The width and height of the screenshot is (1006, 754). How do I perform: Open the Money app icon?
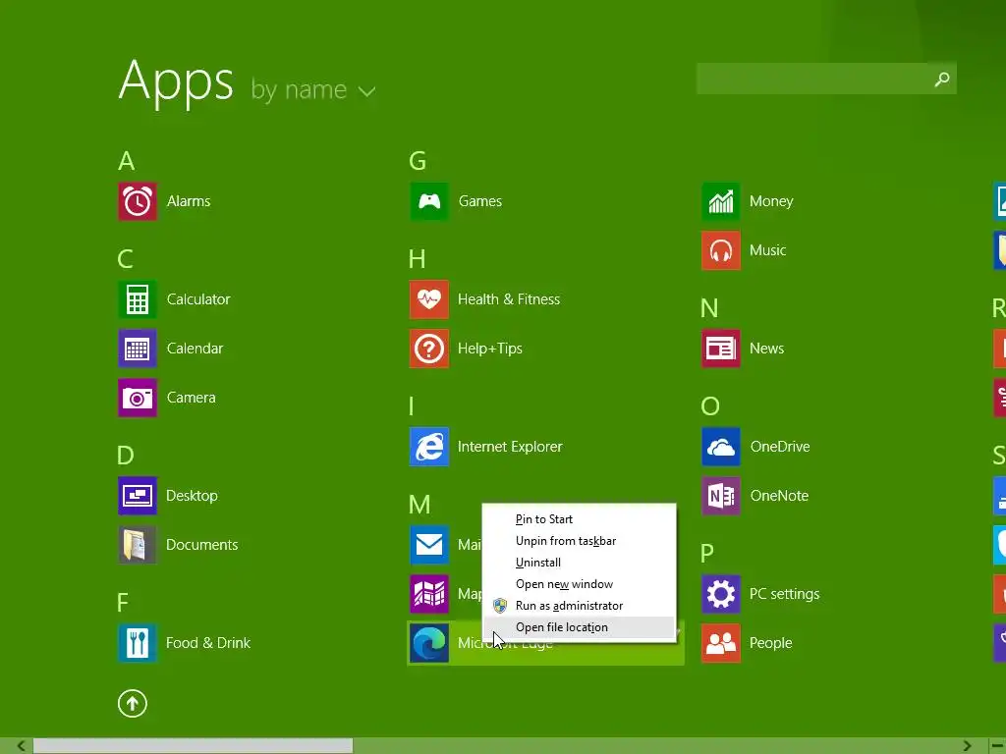click(x=721, y=201)
